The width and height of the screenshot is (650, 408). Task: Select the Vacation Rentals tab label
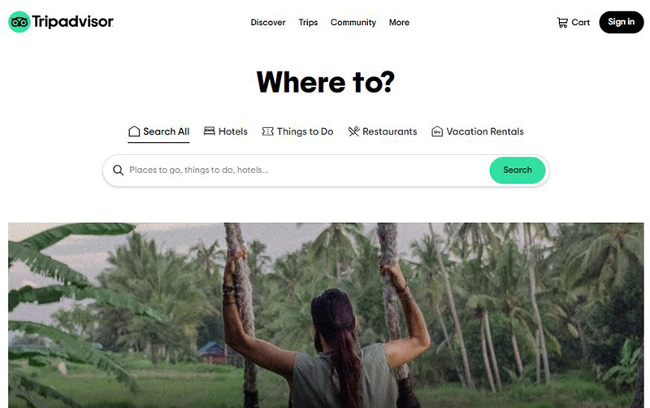coord(485,131)
